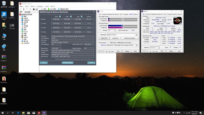
Task: Click the Start Benchmark button
Action: [68, 62]
